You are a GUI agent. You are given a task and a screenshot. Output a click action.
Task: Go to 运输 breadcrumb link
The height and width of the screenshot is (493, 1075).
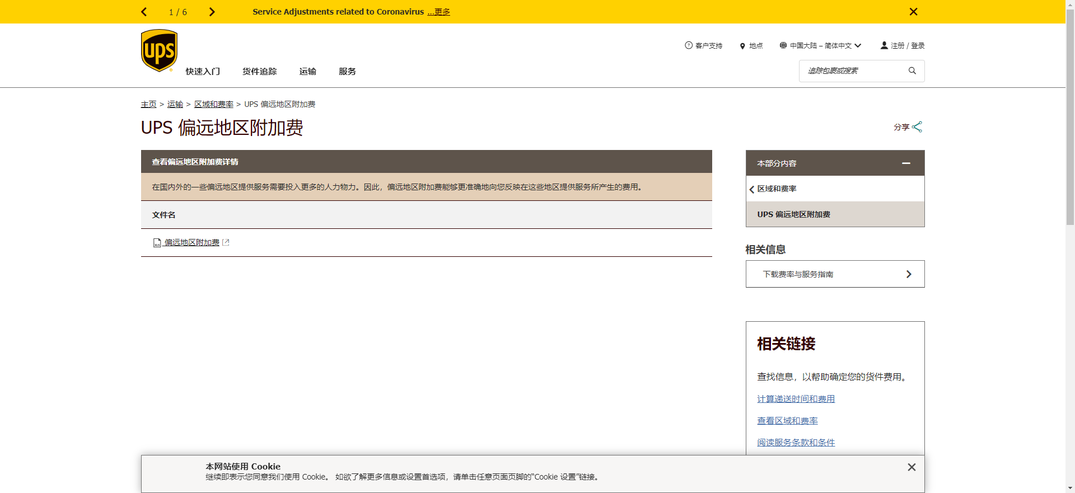[175, 105]
